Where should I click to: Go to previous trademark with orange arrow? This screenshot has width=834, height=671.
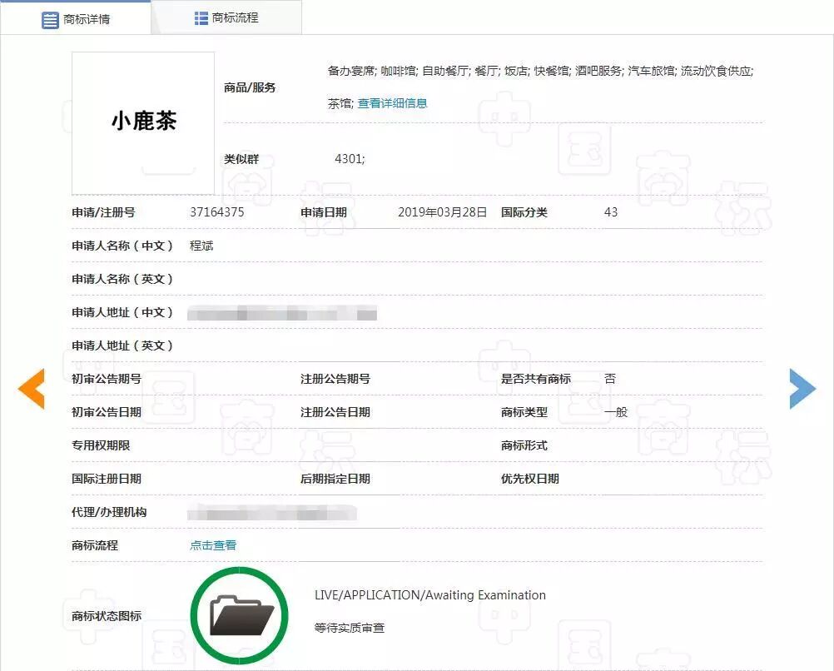32,389
